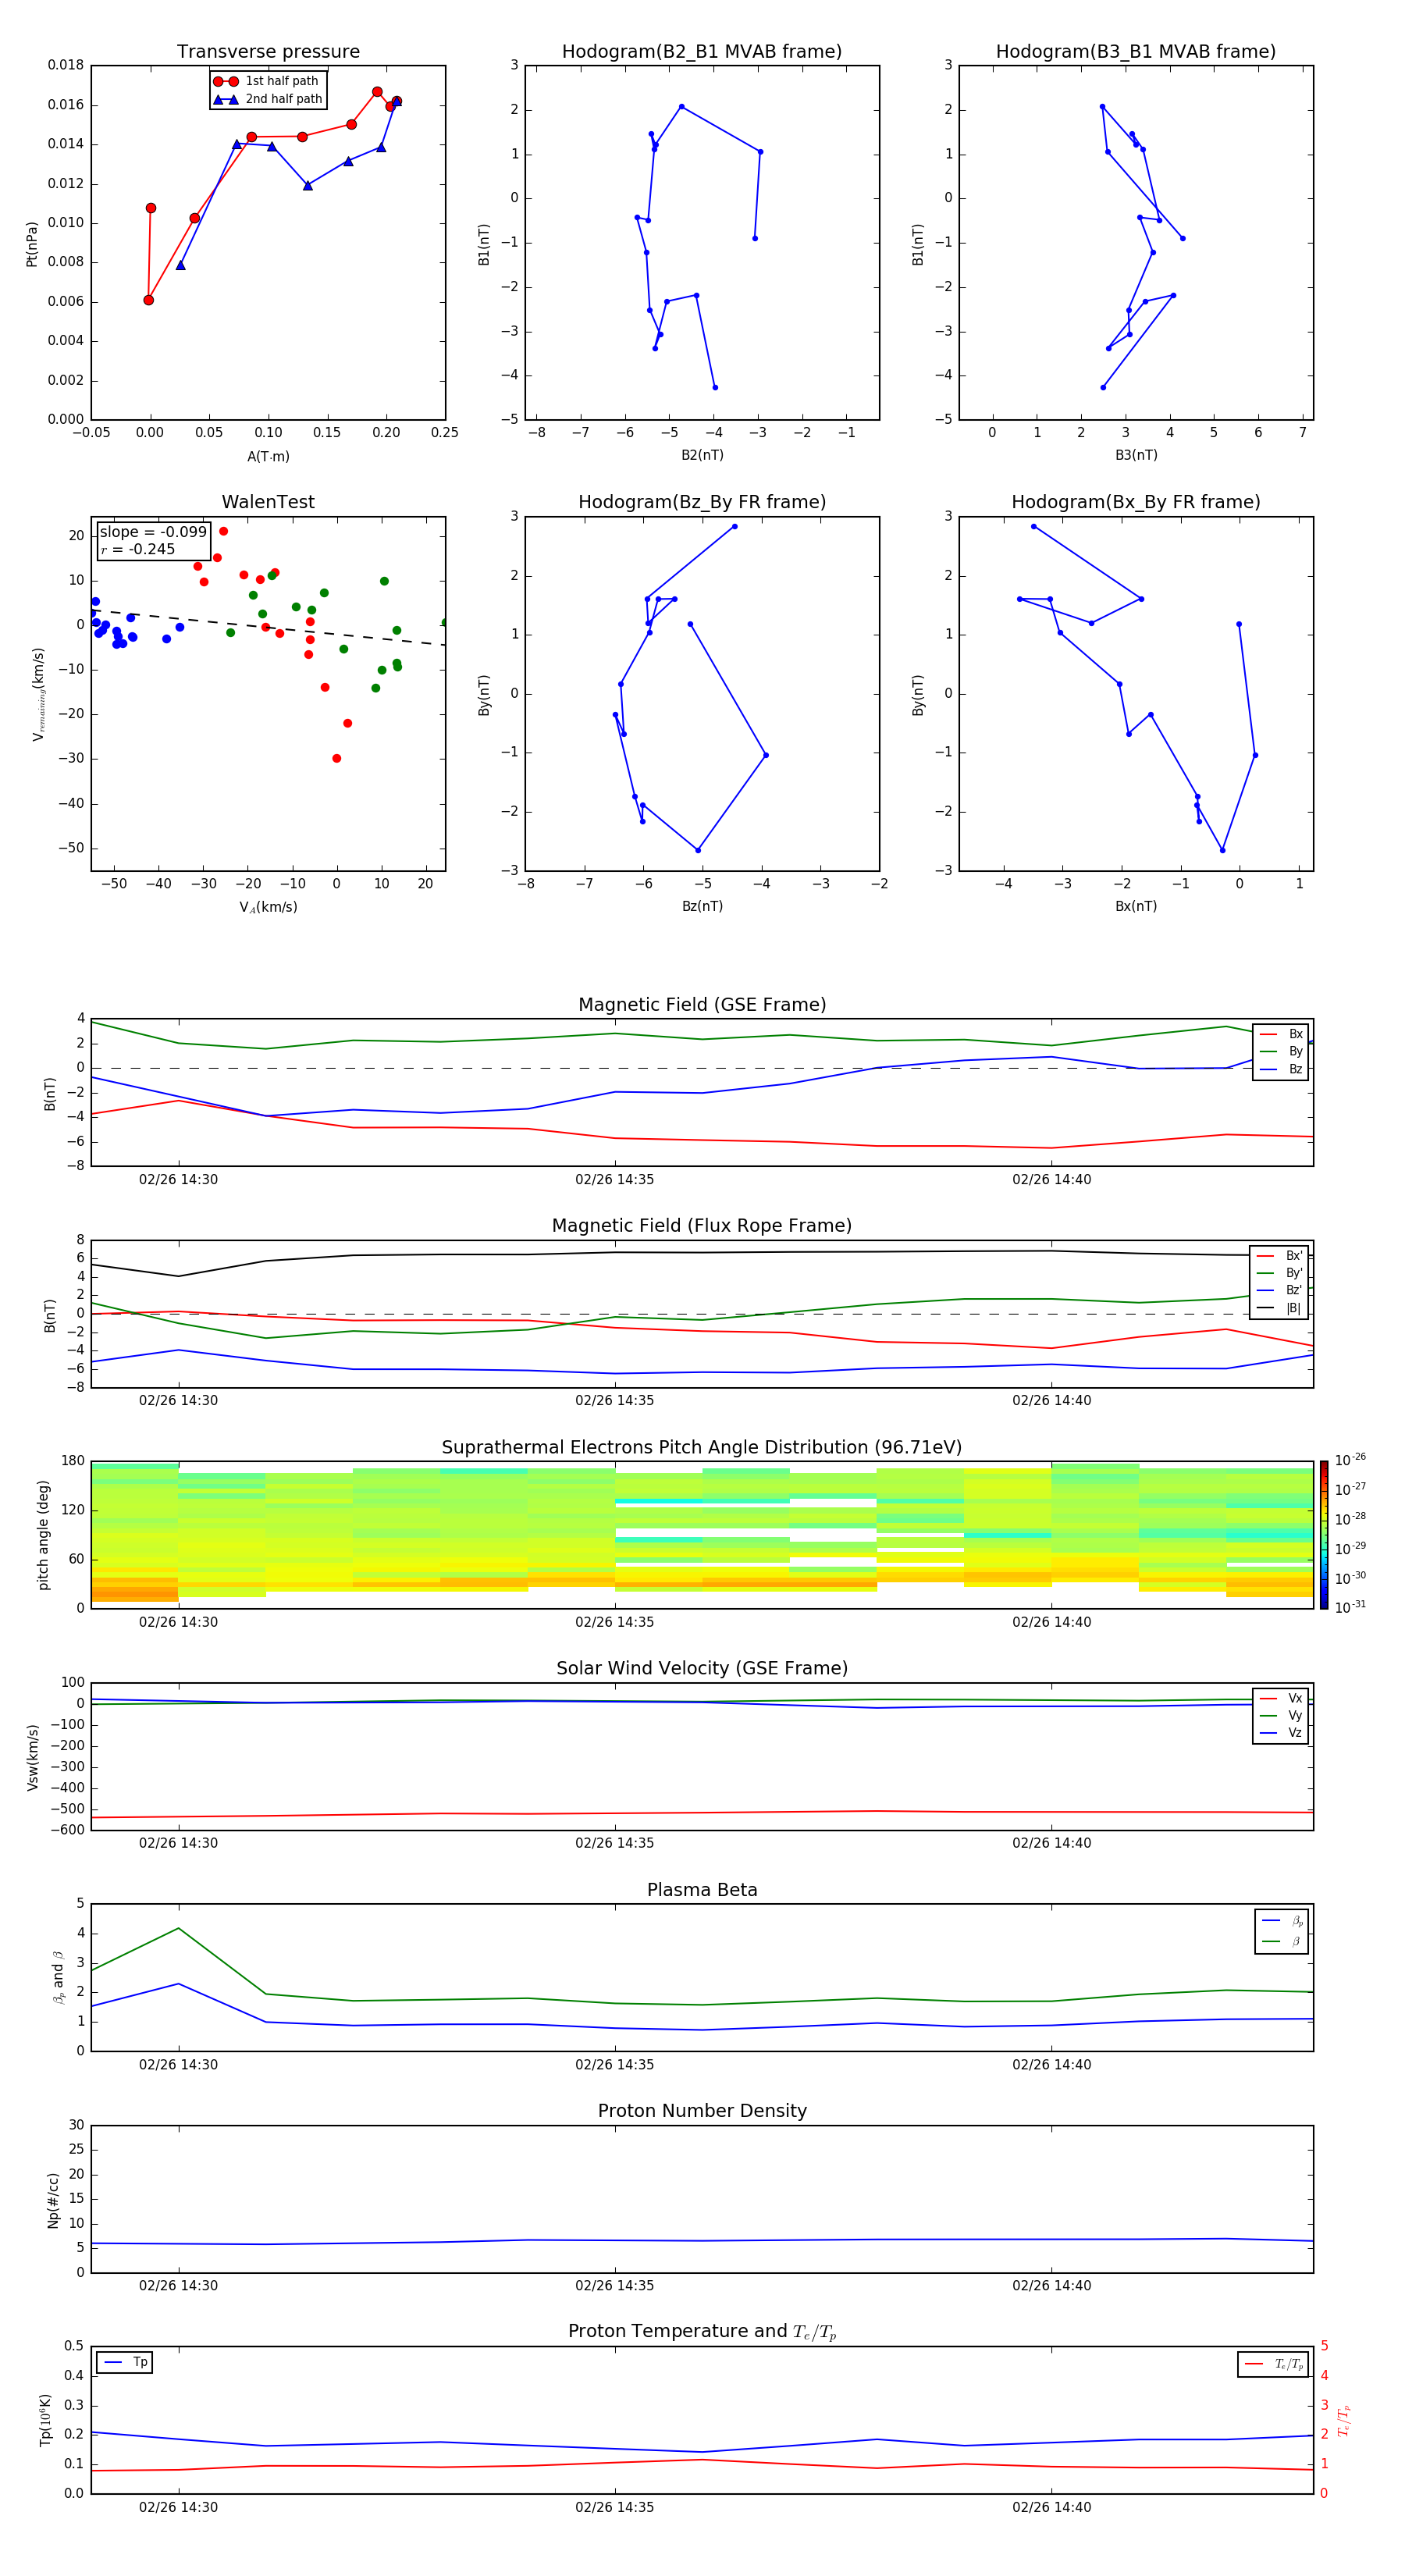Click 'Hodogram(Bx_By FR frame)' title

coord(1136,502)
